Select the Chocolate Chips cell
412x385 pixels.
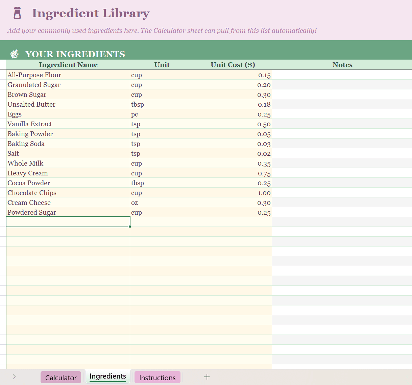point(68,193)
